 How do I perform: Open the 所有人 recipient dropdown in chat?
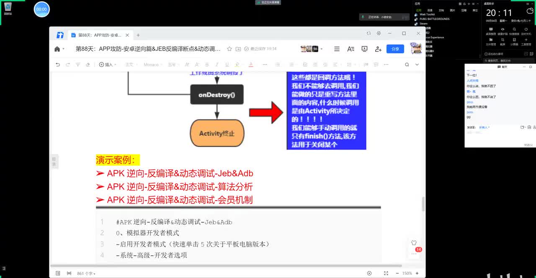[484, 127]
